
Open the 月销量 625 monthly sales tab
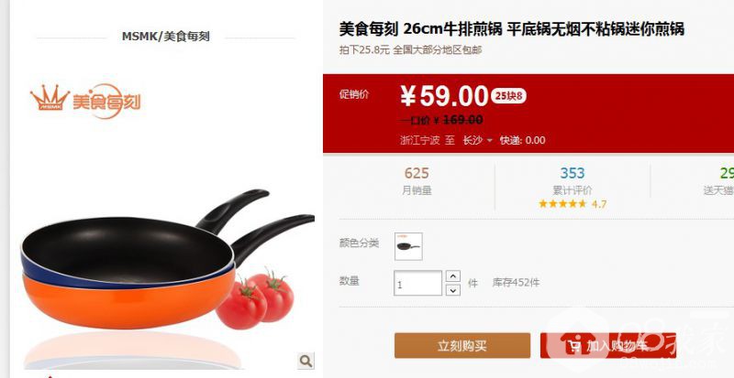417,181
